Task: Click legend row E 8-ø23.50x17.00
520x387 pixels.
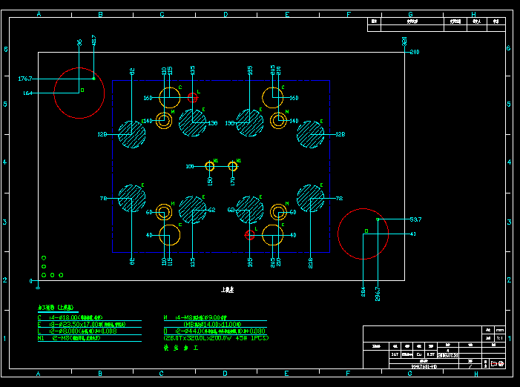Action: 82,325
